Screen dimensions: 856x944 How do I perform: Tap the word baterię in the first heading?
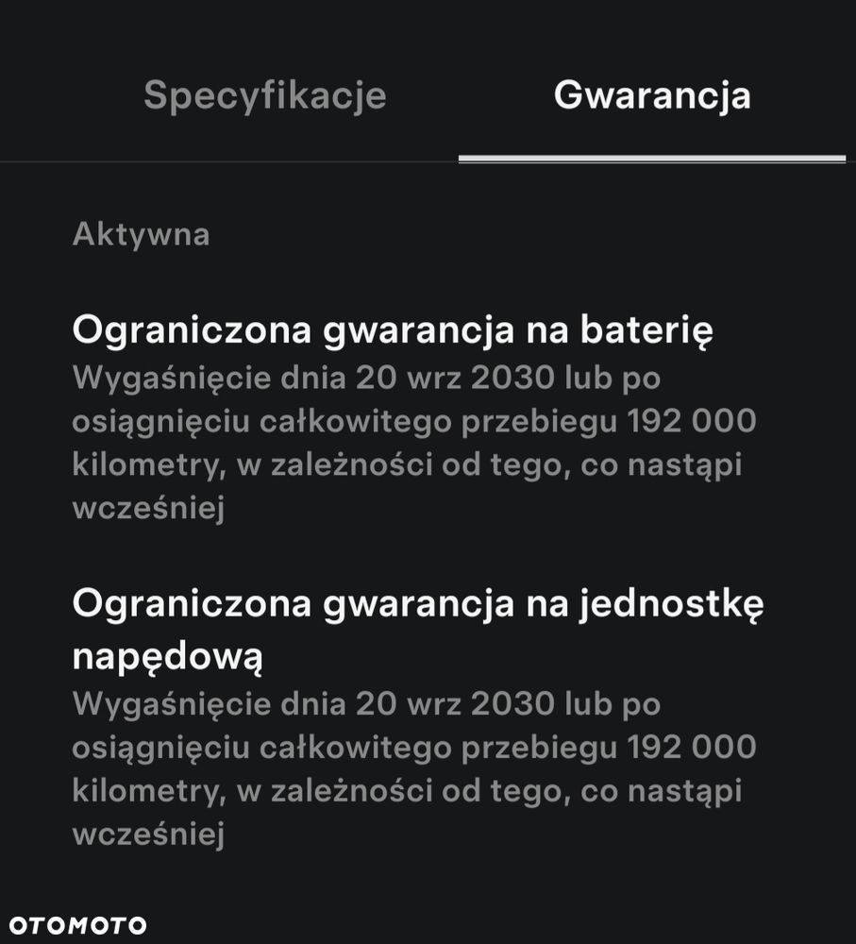pos(646,330)
